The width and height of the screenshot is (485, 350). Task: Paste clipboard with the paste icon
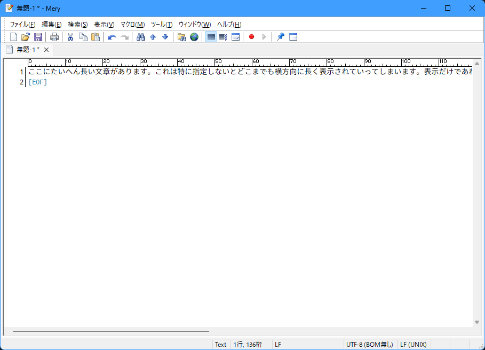point(96,37)
